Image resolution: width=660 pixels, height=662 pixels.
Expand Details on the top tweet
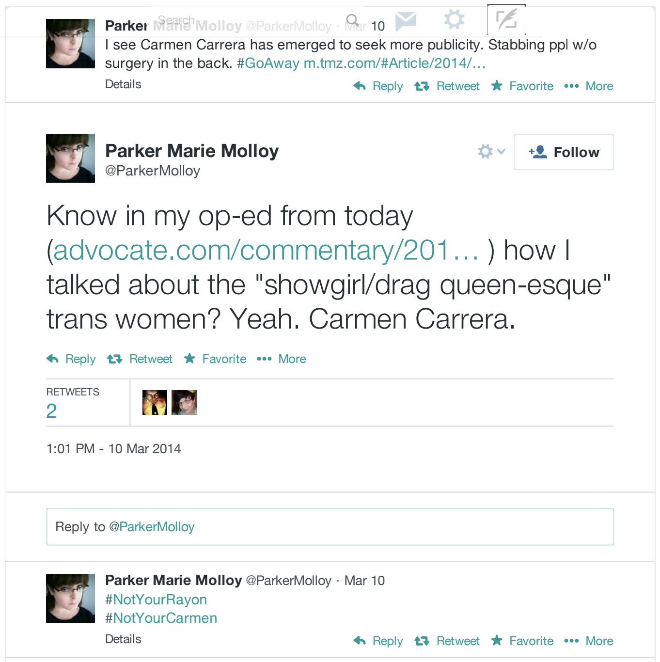[123, 84]
